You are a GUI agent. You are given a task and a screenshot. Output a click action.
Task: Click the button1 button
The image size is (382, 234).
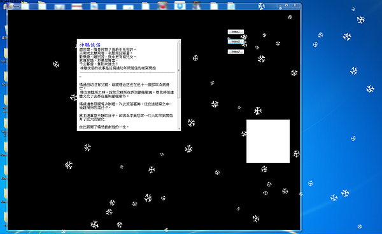tap(236, 32)
